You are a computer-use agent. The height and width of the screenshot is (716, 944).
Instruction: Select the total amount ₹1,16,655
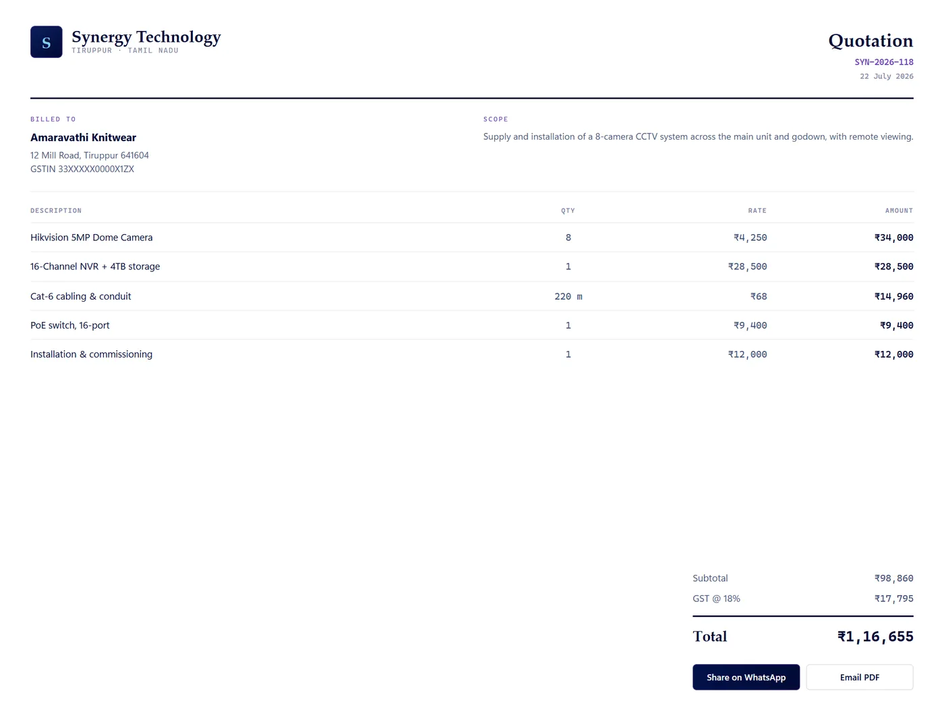click(x=875, y=636)
